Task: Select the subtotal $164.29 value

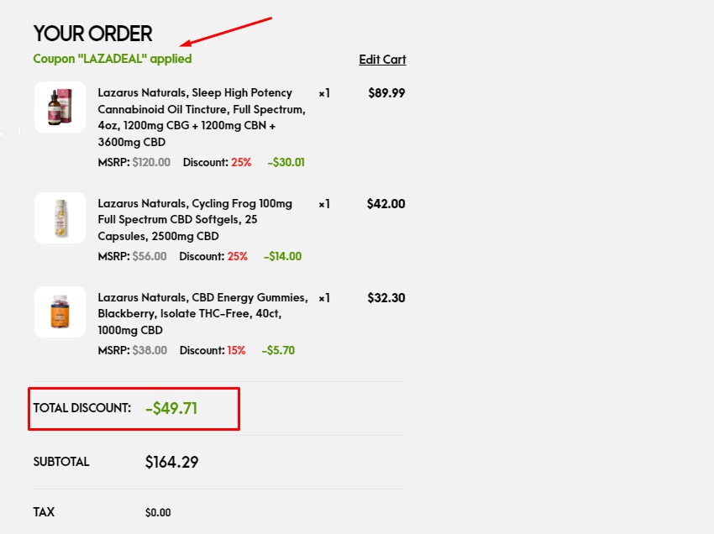Action: [x=171, y=462]
